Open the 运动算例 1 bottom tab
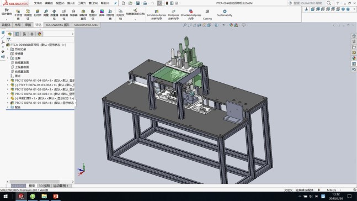This screenshot has width=357, height=201. [61, 186]
